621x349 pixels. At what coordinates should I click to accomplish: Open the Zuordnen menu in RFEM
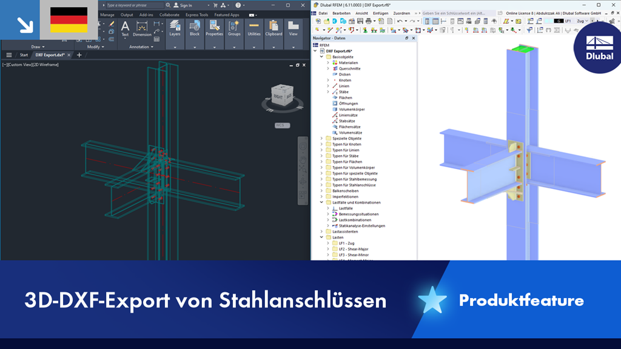pyautogui.click(x=401, y=13)
